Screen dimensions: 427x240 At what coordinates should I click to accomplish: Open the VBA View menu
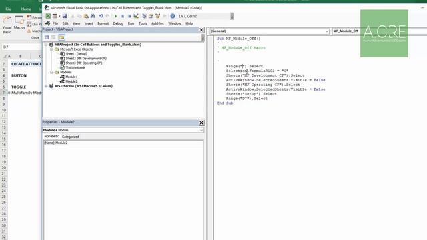click(76, 24)
